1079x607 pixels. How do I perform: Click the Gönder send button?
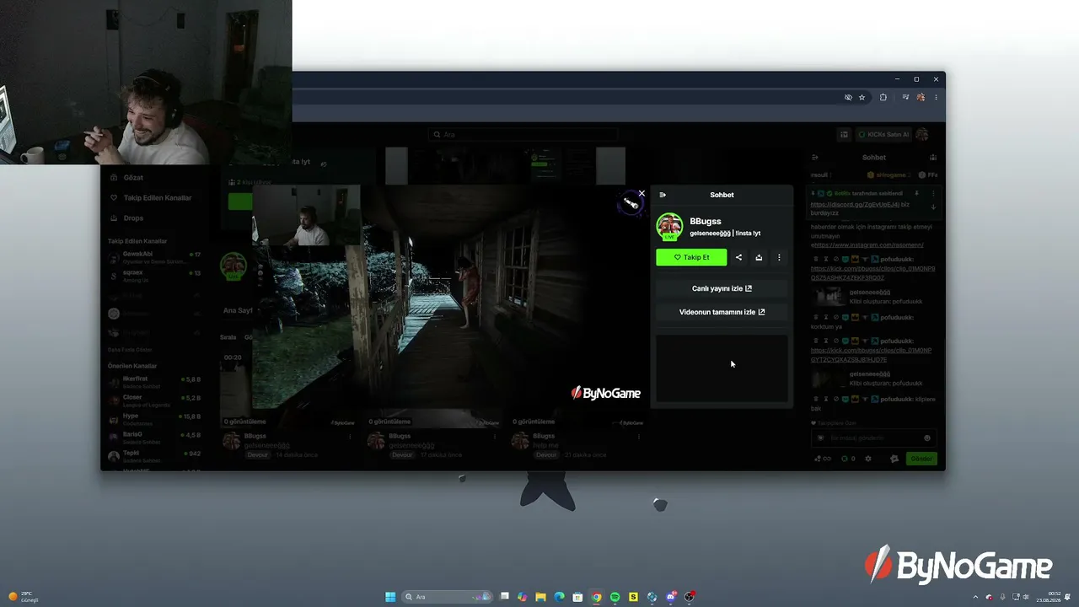pyautogui.click(x=921, y=459)
